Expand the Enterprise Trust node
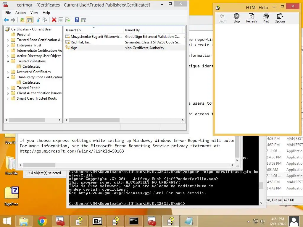 (8, 46)
